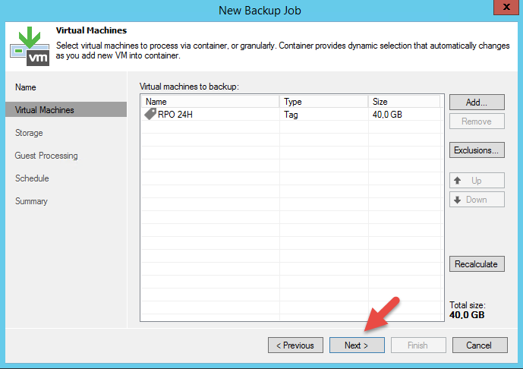Click Recalculate to refresh total size
Viewport: 523px width, 369px height.
[477, 264]
